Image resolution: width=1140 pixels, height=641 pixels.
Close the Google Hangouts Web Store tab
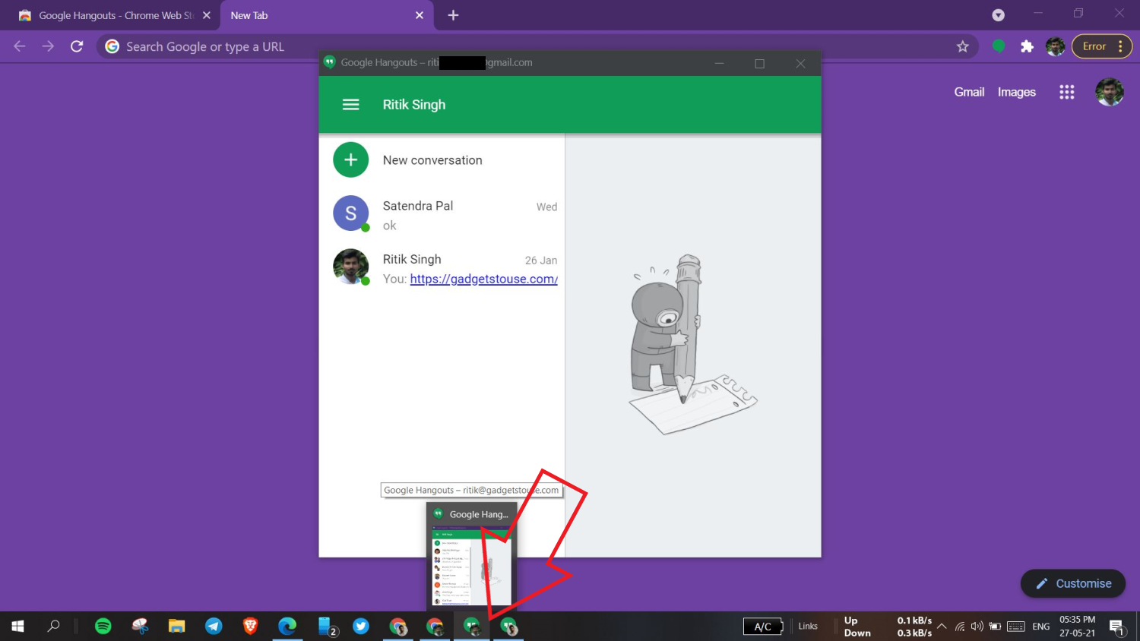click(x=207, y=15)
